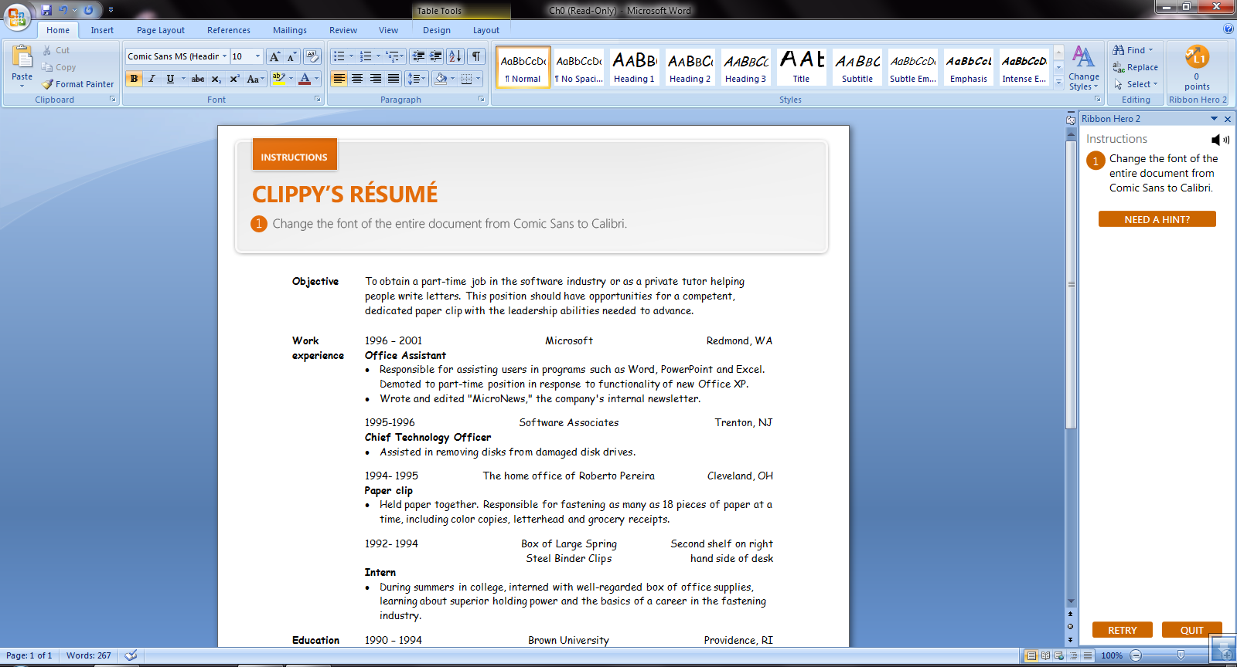Viewport: 1237px width, 667px height.
Task: Open the font size dropdown
Action: point(258,56)
